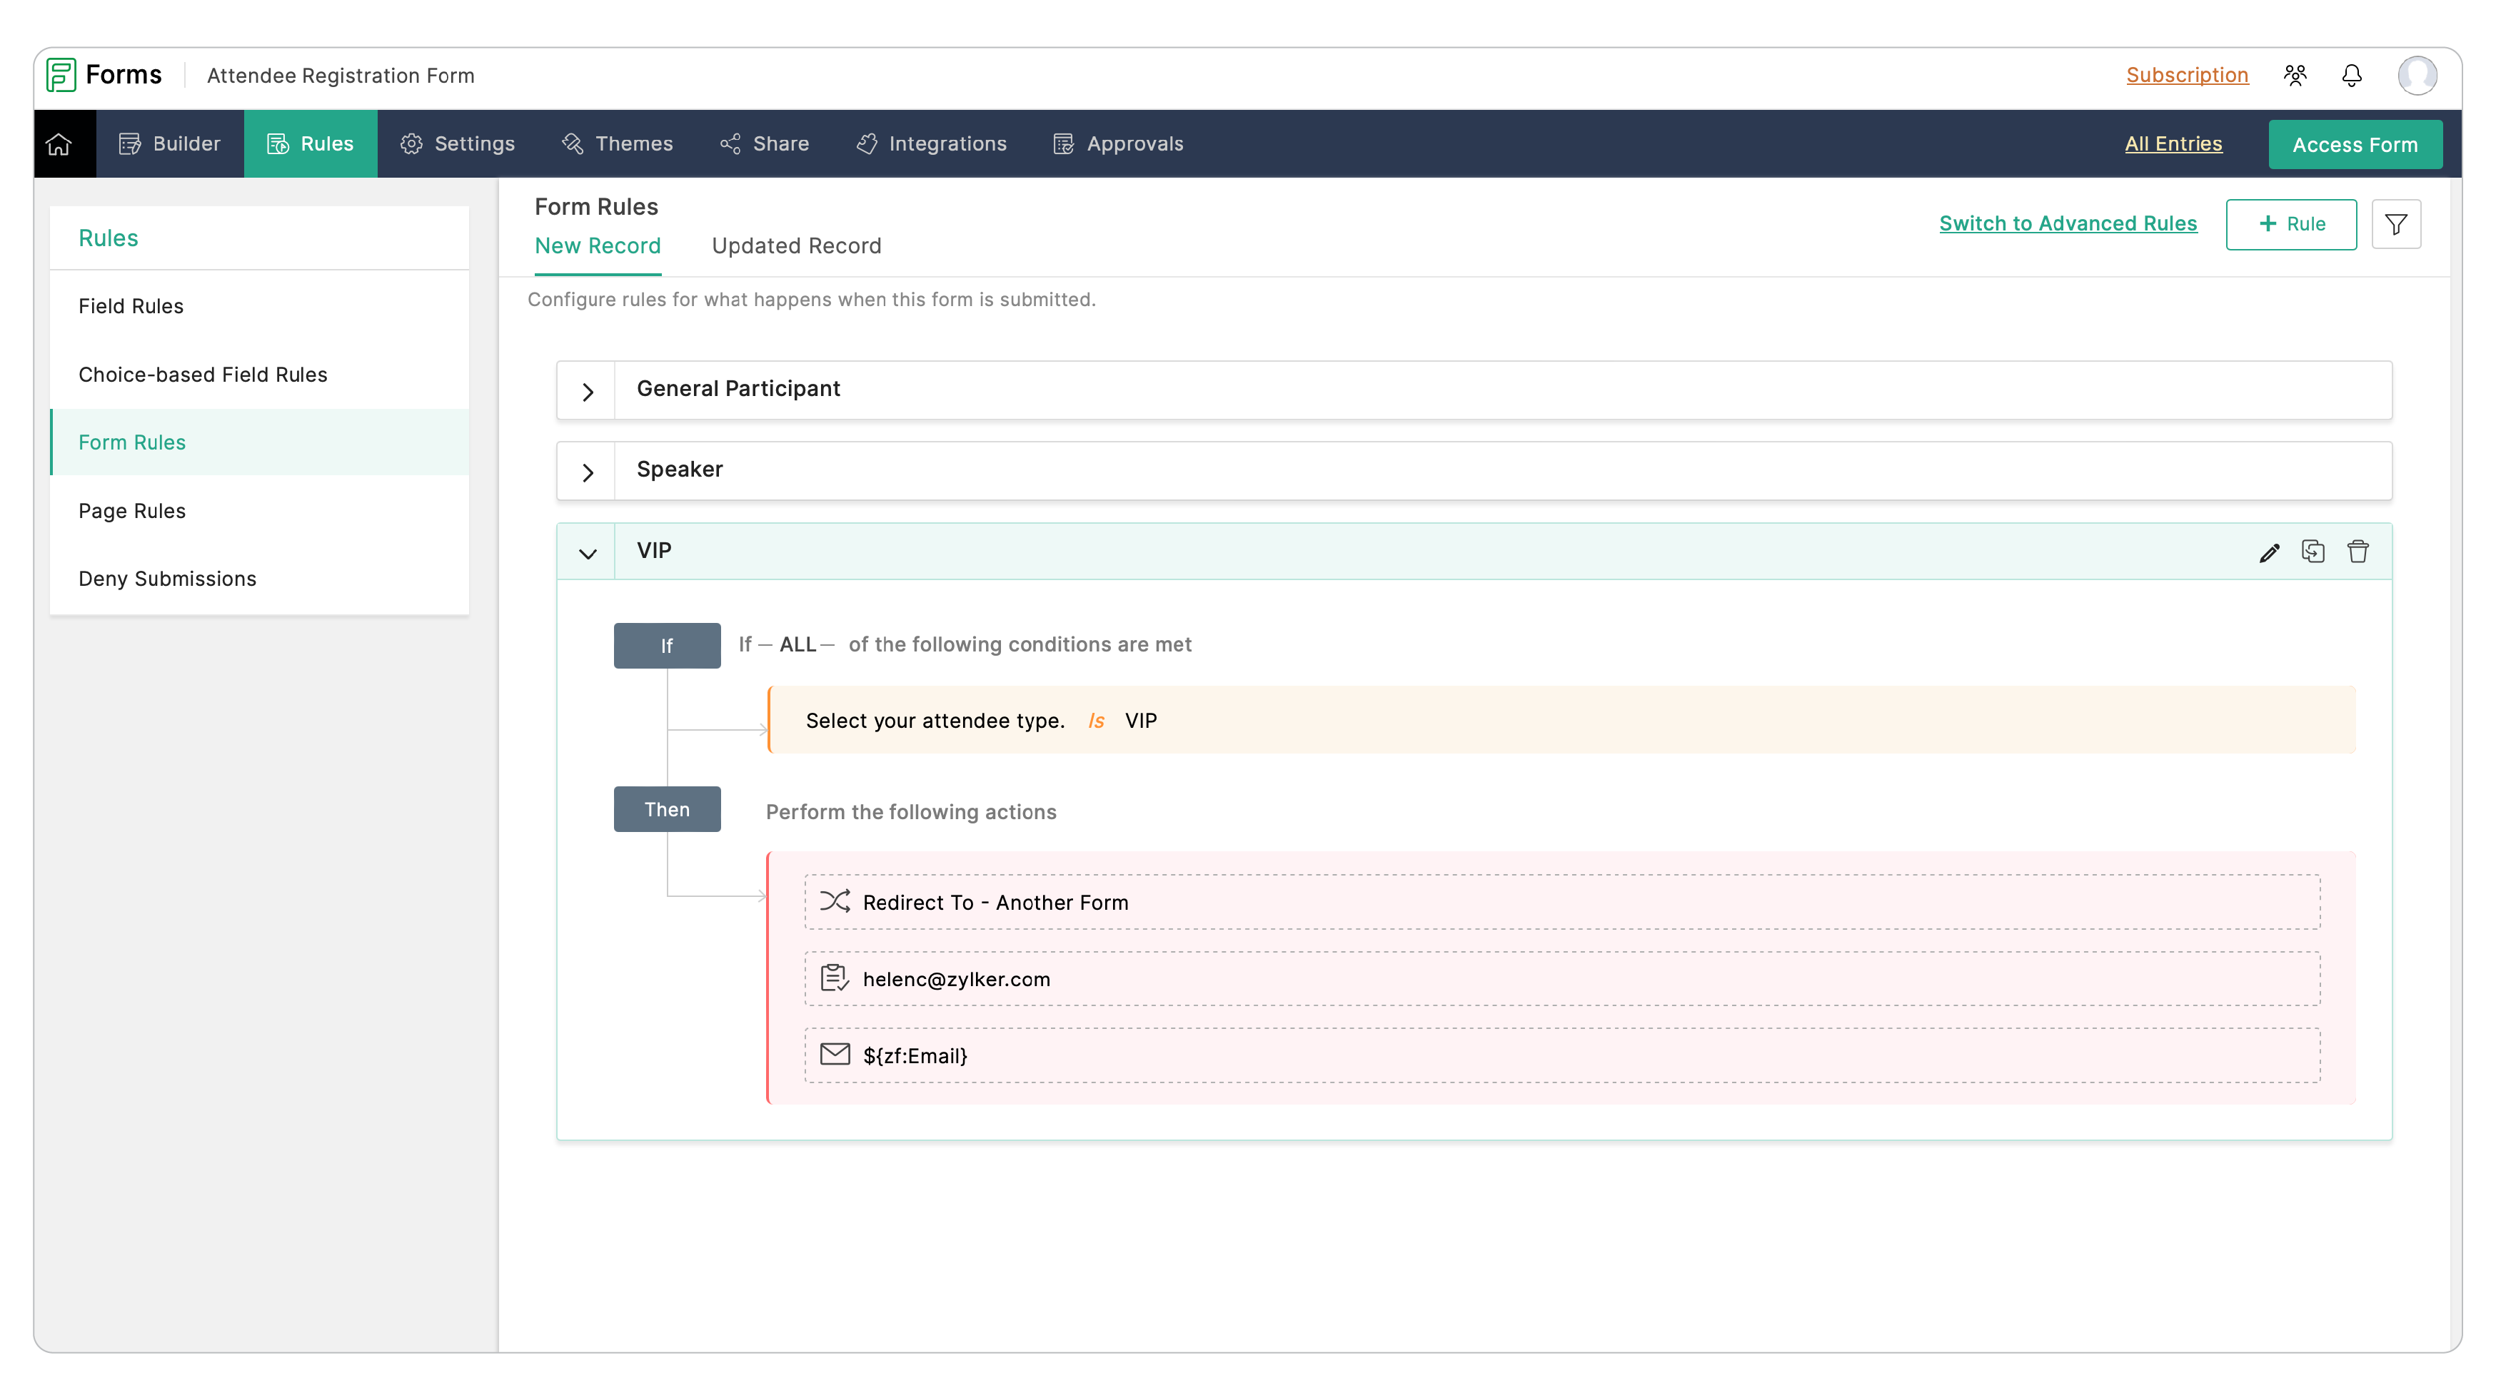2496x1400 pixels.
Task: Select the helenc@zylker.com action
Action: [x=1562, y=978]
